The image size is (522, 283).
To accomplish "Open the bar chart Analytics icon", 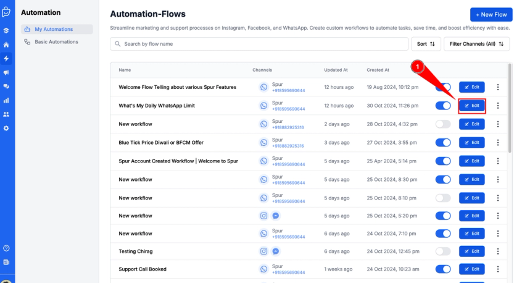I will [x=6, y=100].
